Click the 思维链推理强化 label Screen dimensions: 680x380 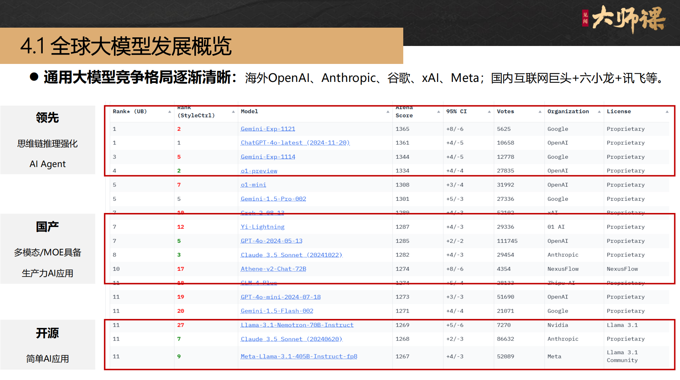[x=47, y=144]
